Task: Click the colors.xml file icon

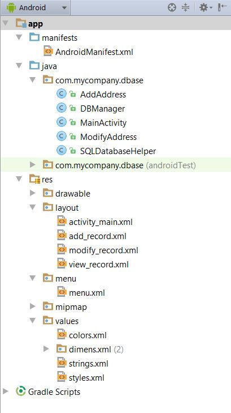Action: pyautogui.click(x=62, y=334)
